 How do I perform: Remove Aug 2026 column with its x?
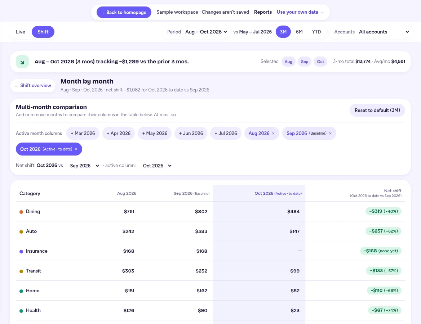pyautogui.click(x=273, y=133)
